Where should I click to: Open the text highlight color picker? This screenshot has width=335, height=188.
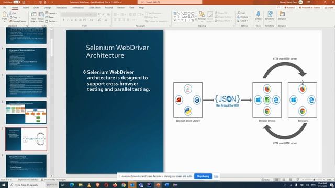(99, 20)
